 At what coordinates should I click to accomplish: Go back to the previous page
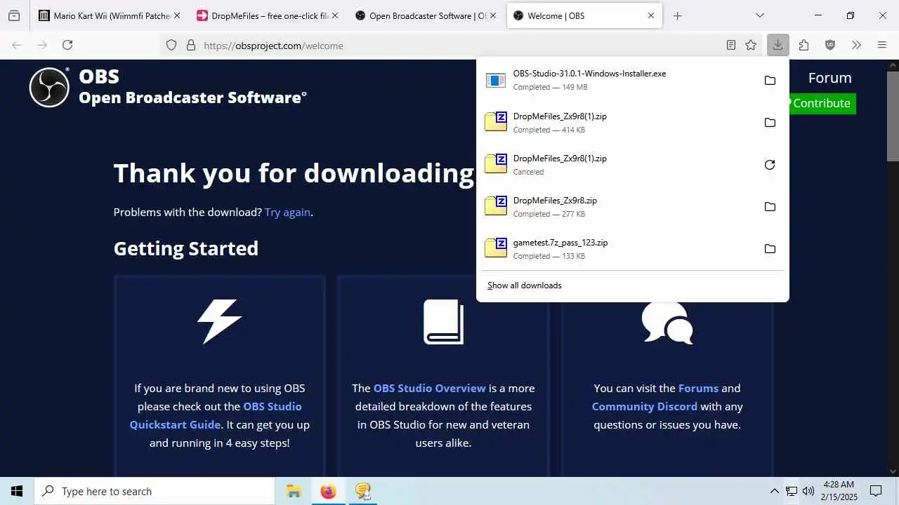[x=17, y=45]
